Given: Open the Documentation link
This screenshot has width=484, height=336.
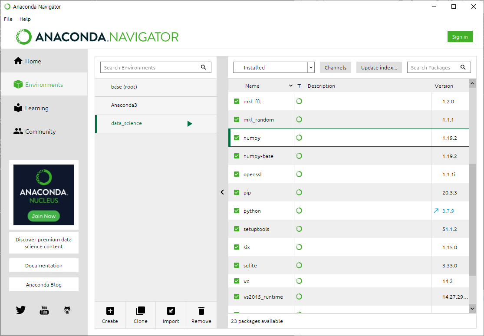Looking at the screenshot, I should (x=44, y=265).
